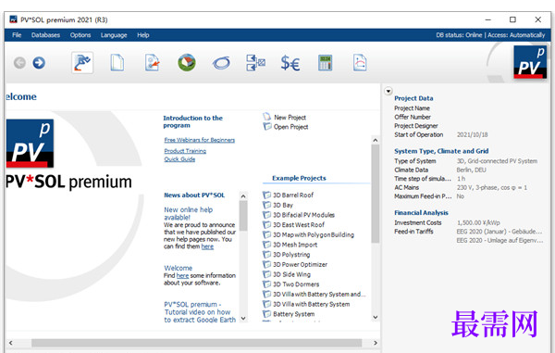Click the Climate Data value Berlin, DEU
Image resolution: width=555 pixels, height=353 pixels.
coord(471,170)
